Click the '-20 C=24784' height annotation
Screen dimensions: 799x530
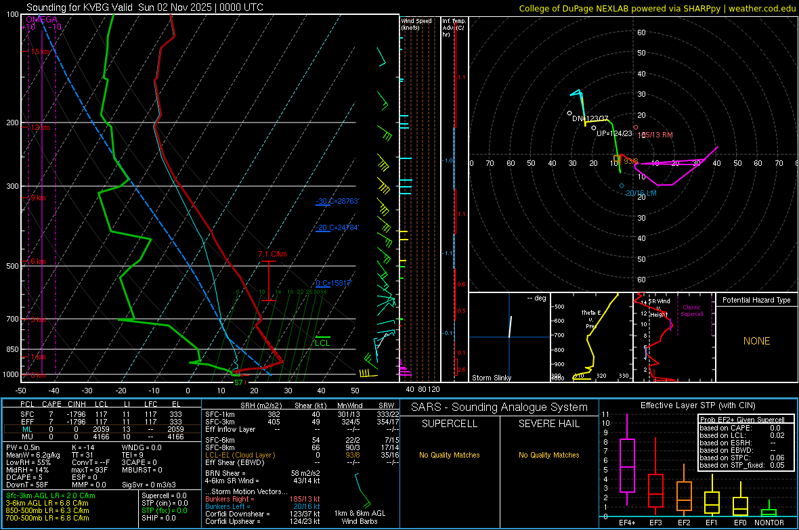click(337, 227)
